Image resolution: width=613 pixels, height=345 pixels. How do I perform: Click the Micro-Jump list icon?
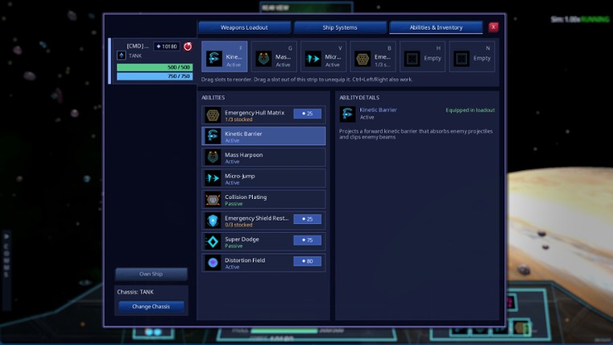pyautogui.click(x=213, y=179)
